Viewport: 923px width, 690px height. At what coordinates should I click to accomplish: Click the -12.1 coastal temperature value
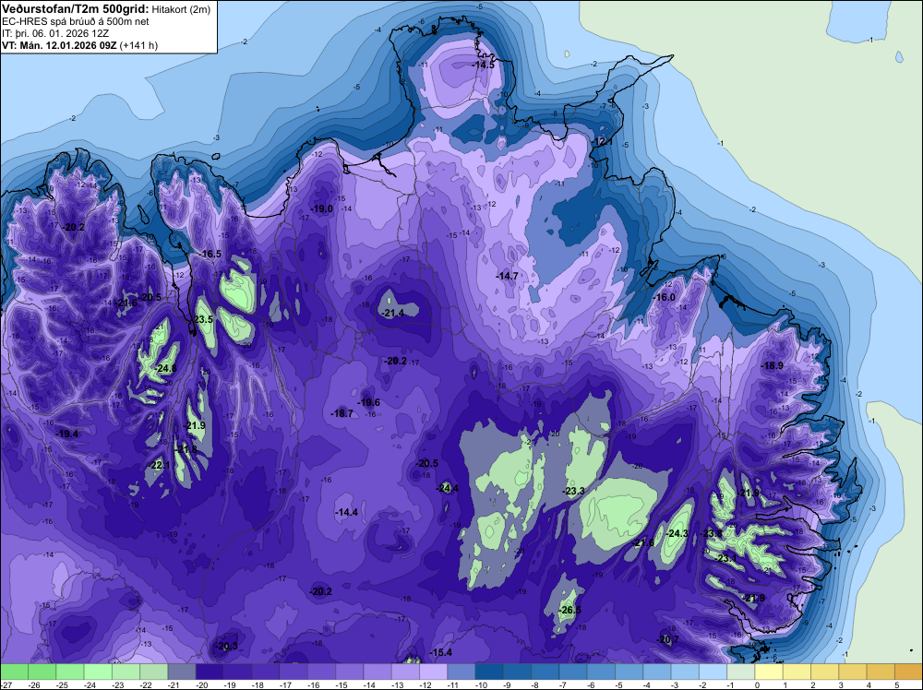(602, 142)
